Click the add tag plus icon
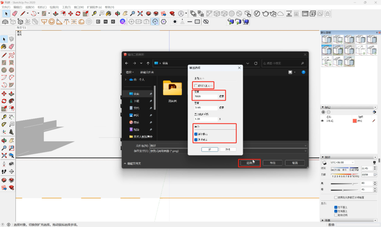Image resolution: width=381 pixels, height=227 pixels. [323, 112]
